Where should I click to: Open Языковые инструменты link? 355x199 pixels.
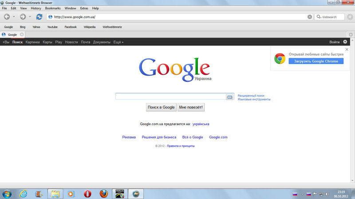tap(254, 99)
